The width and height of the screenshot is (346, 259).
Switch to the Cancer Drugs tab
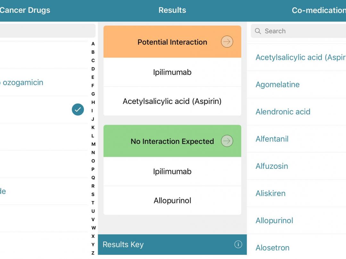pos(25,10)
